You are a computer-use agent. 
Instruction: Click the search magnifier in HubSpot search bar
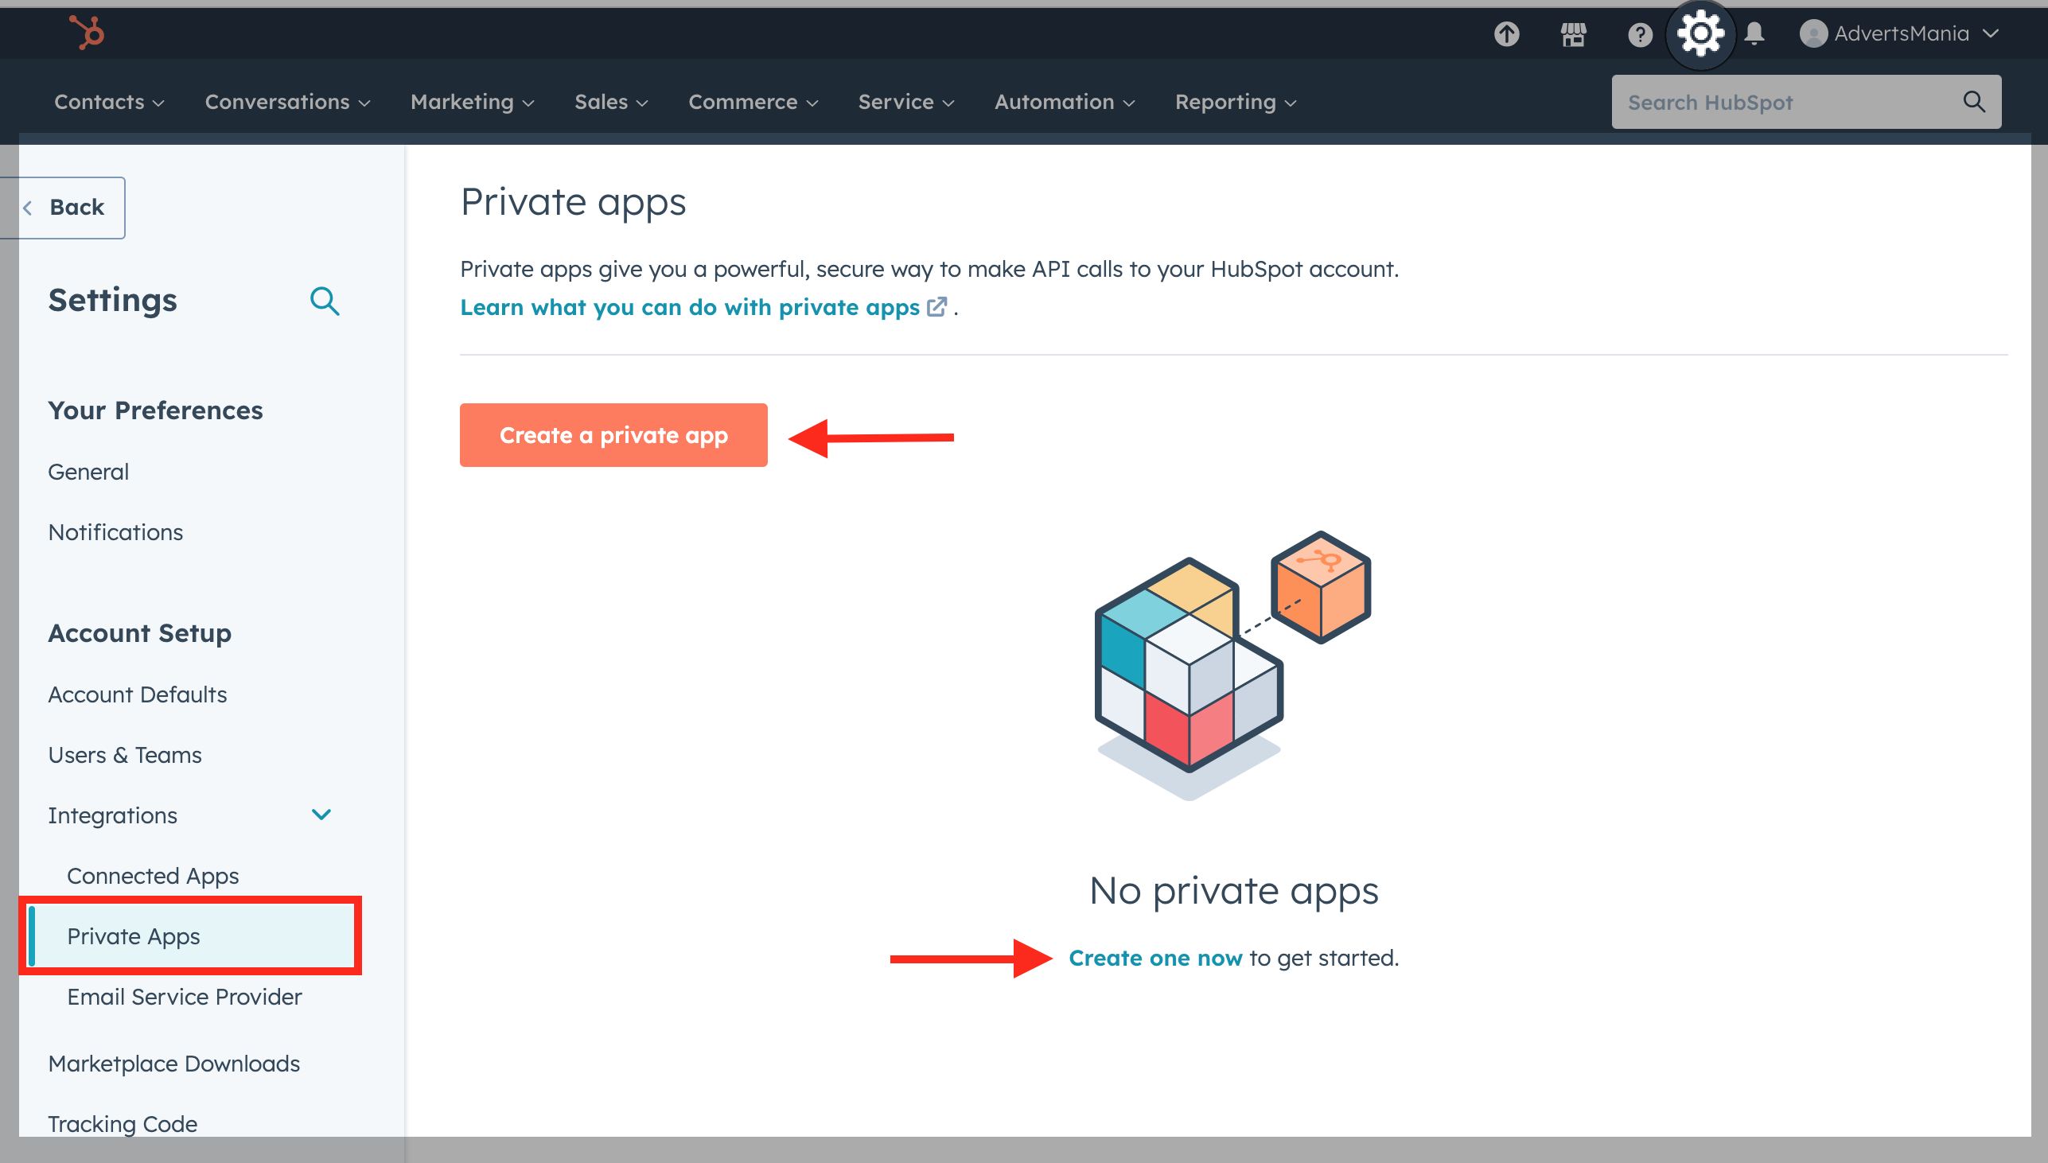[1974, 103]
